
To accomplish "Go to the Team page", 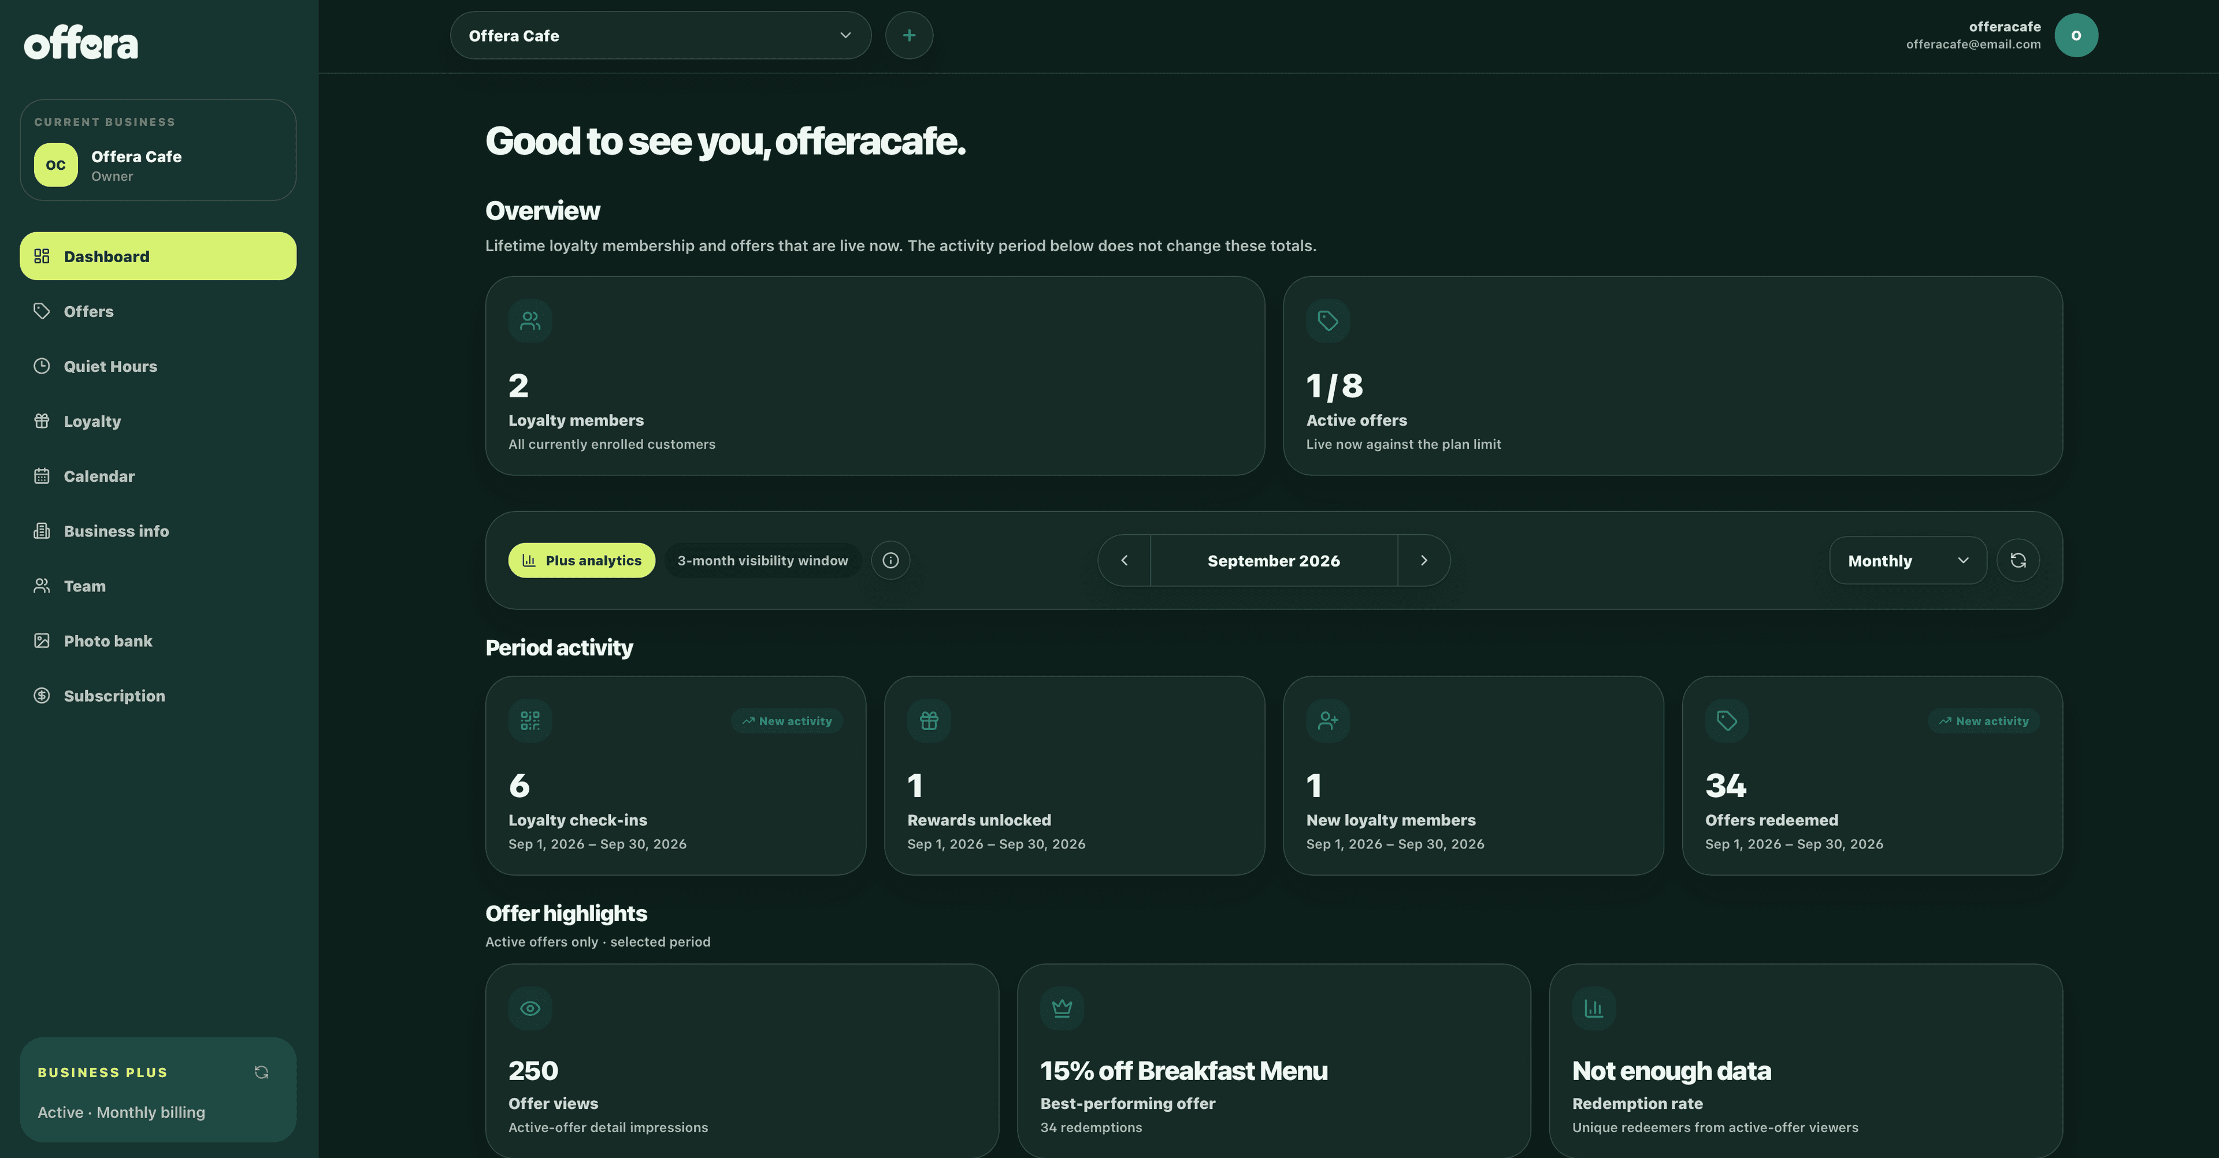I will [x=158, y=586].
